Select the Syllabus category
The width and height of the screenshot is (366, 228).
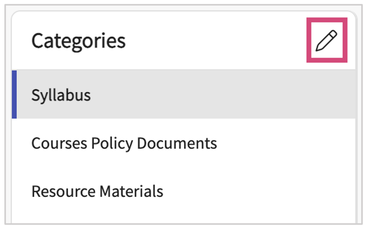[61, 95]
